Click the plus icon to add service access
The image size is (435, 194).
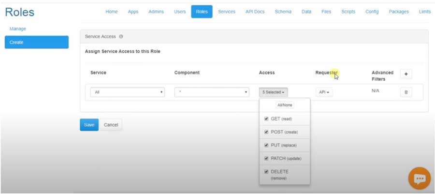pyautogui.click(x=406, y=74)
